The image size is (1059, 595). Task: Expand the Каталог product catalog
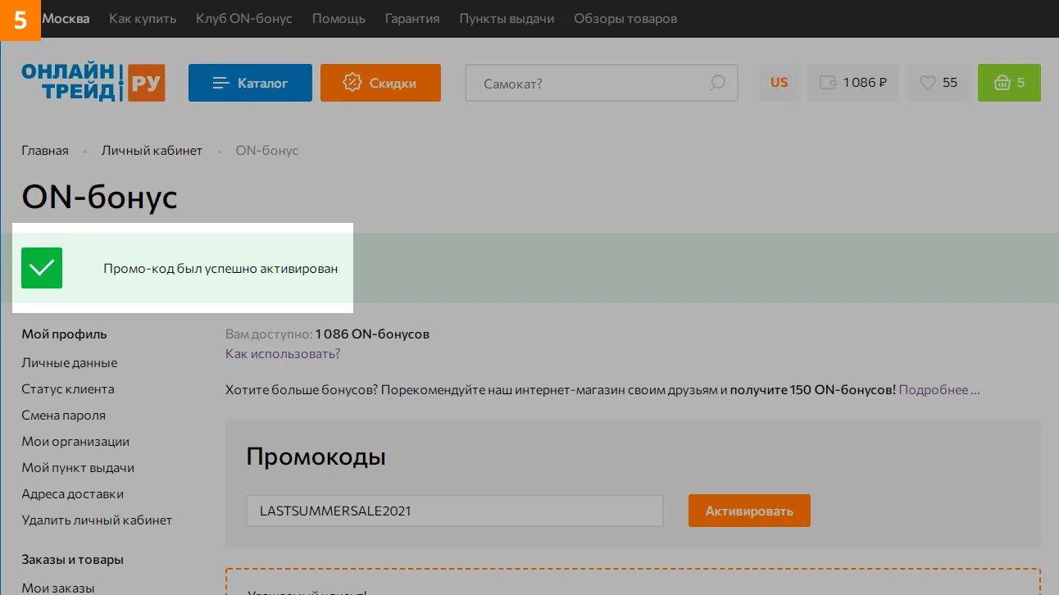[x=250, y=82]
